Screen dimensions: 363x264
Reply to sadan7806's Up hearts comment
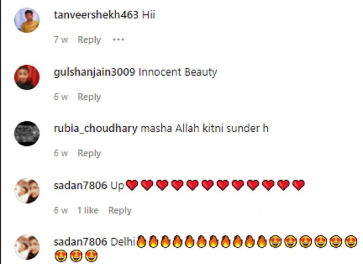coord(120,210)
